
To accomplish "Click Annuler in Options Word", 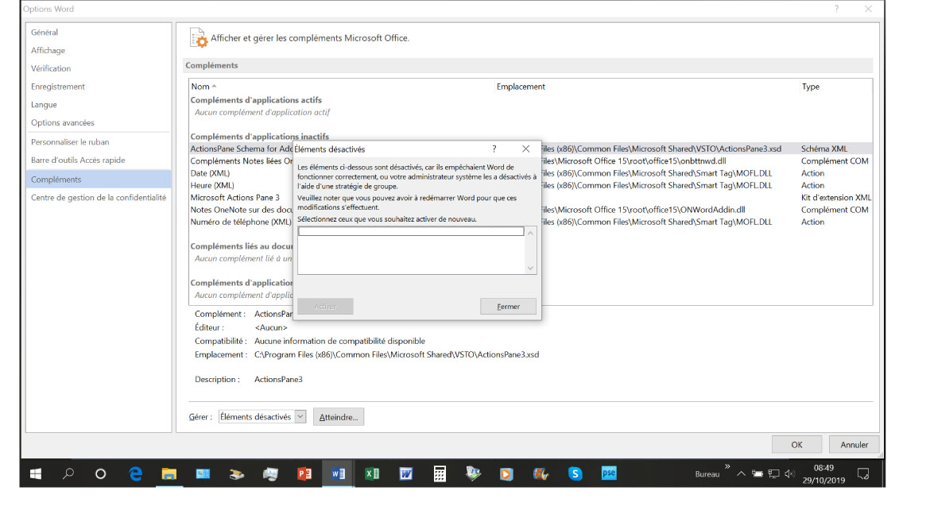I will pyautogui.click(x=854, y=445).
